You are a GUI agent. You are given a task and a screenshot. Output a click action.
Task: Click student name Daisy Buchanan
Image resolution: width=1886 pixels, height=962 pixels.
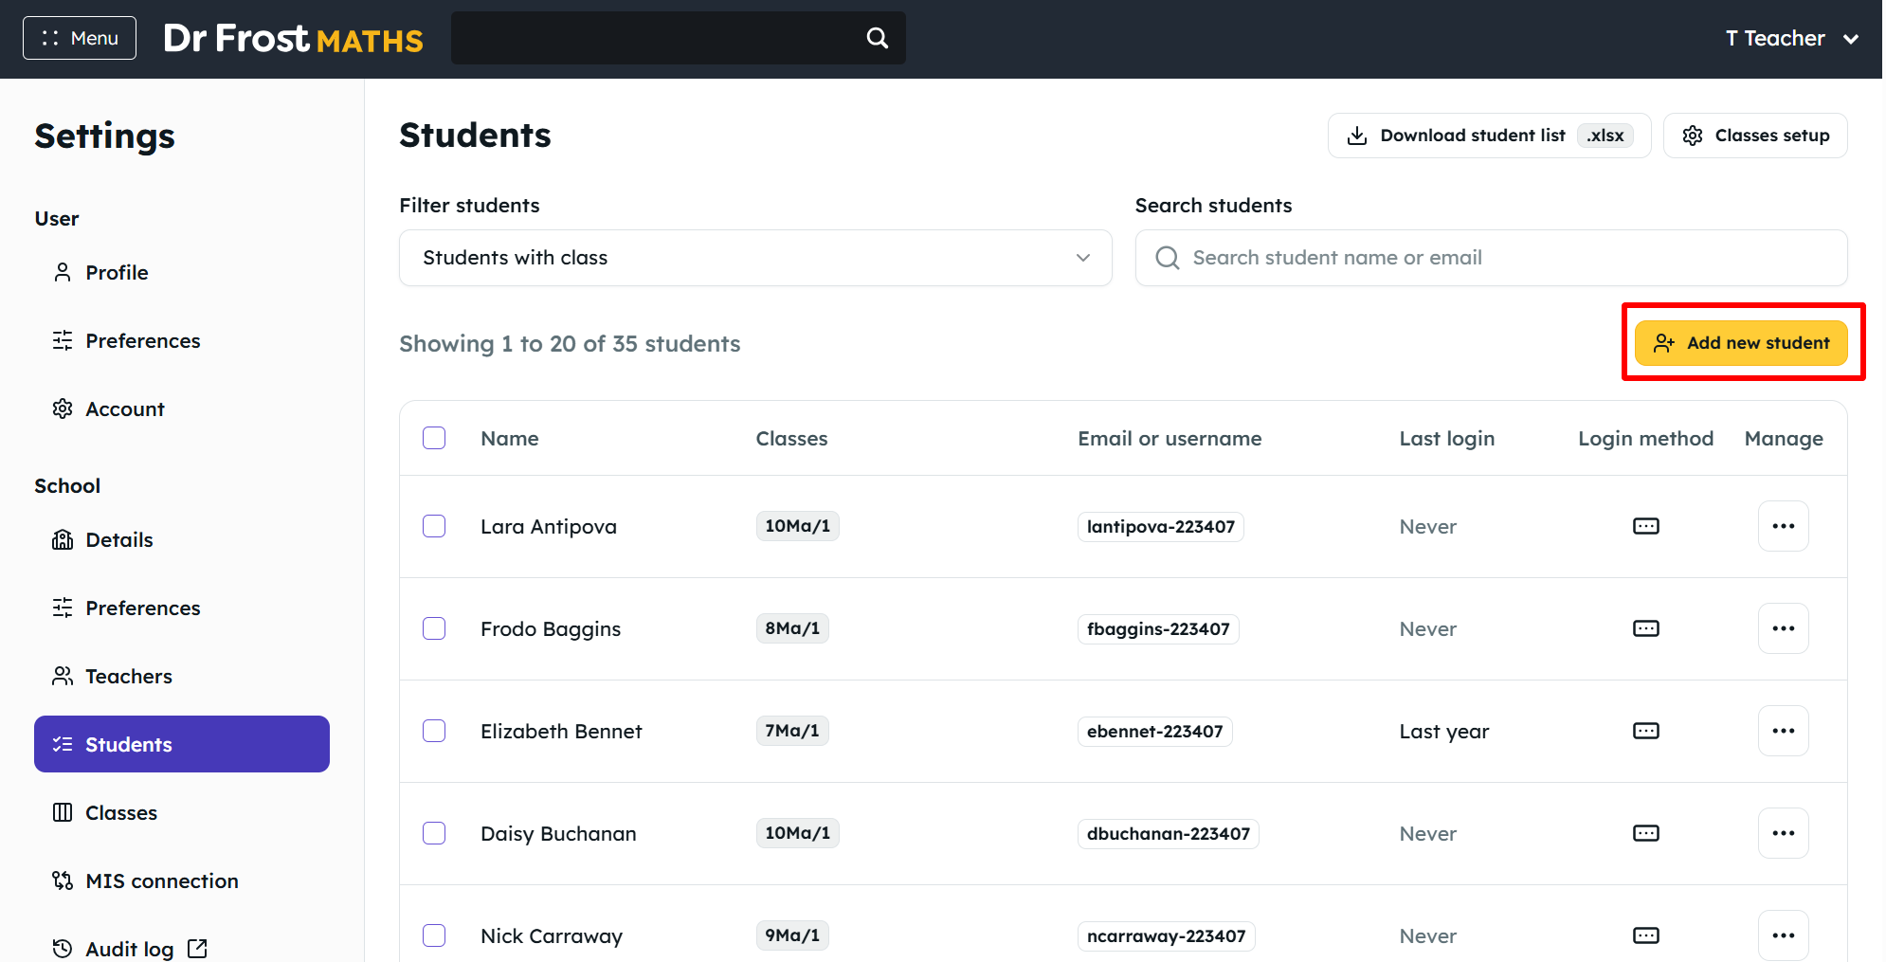558,834
